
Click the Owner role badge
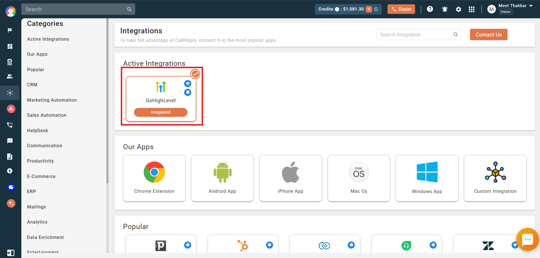(506, 12)
